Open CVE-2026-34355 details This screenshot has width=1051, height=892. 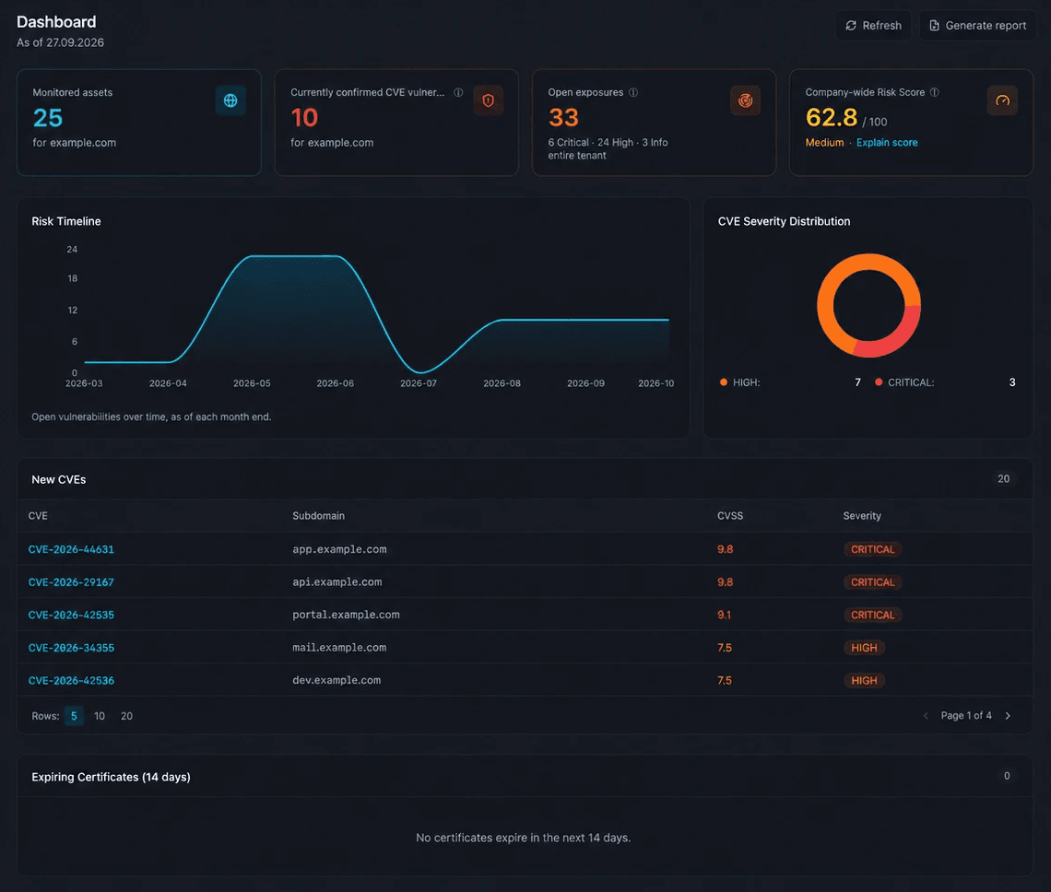point(71,648)
